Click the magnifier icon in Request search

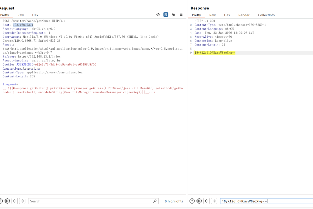click(x=155, y=201)
